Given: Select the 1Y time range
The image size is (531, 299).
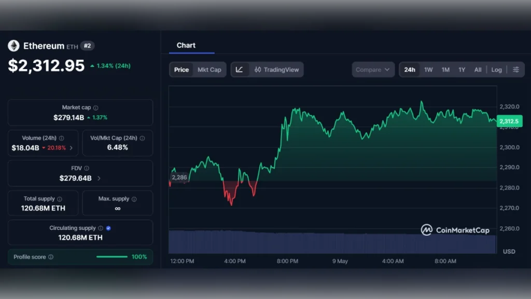Looking at the screenshot, I should coord(462,70).
